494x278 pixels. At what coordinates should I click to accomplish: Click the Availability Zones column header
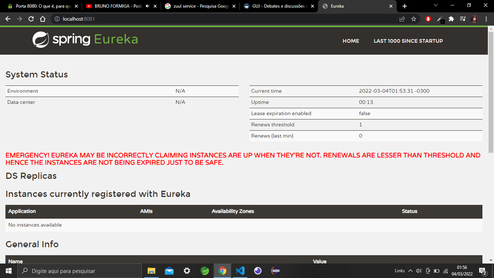tap(233, 211)
